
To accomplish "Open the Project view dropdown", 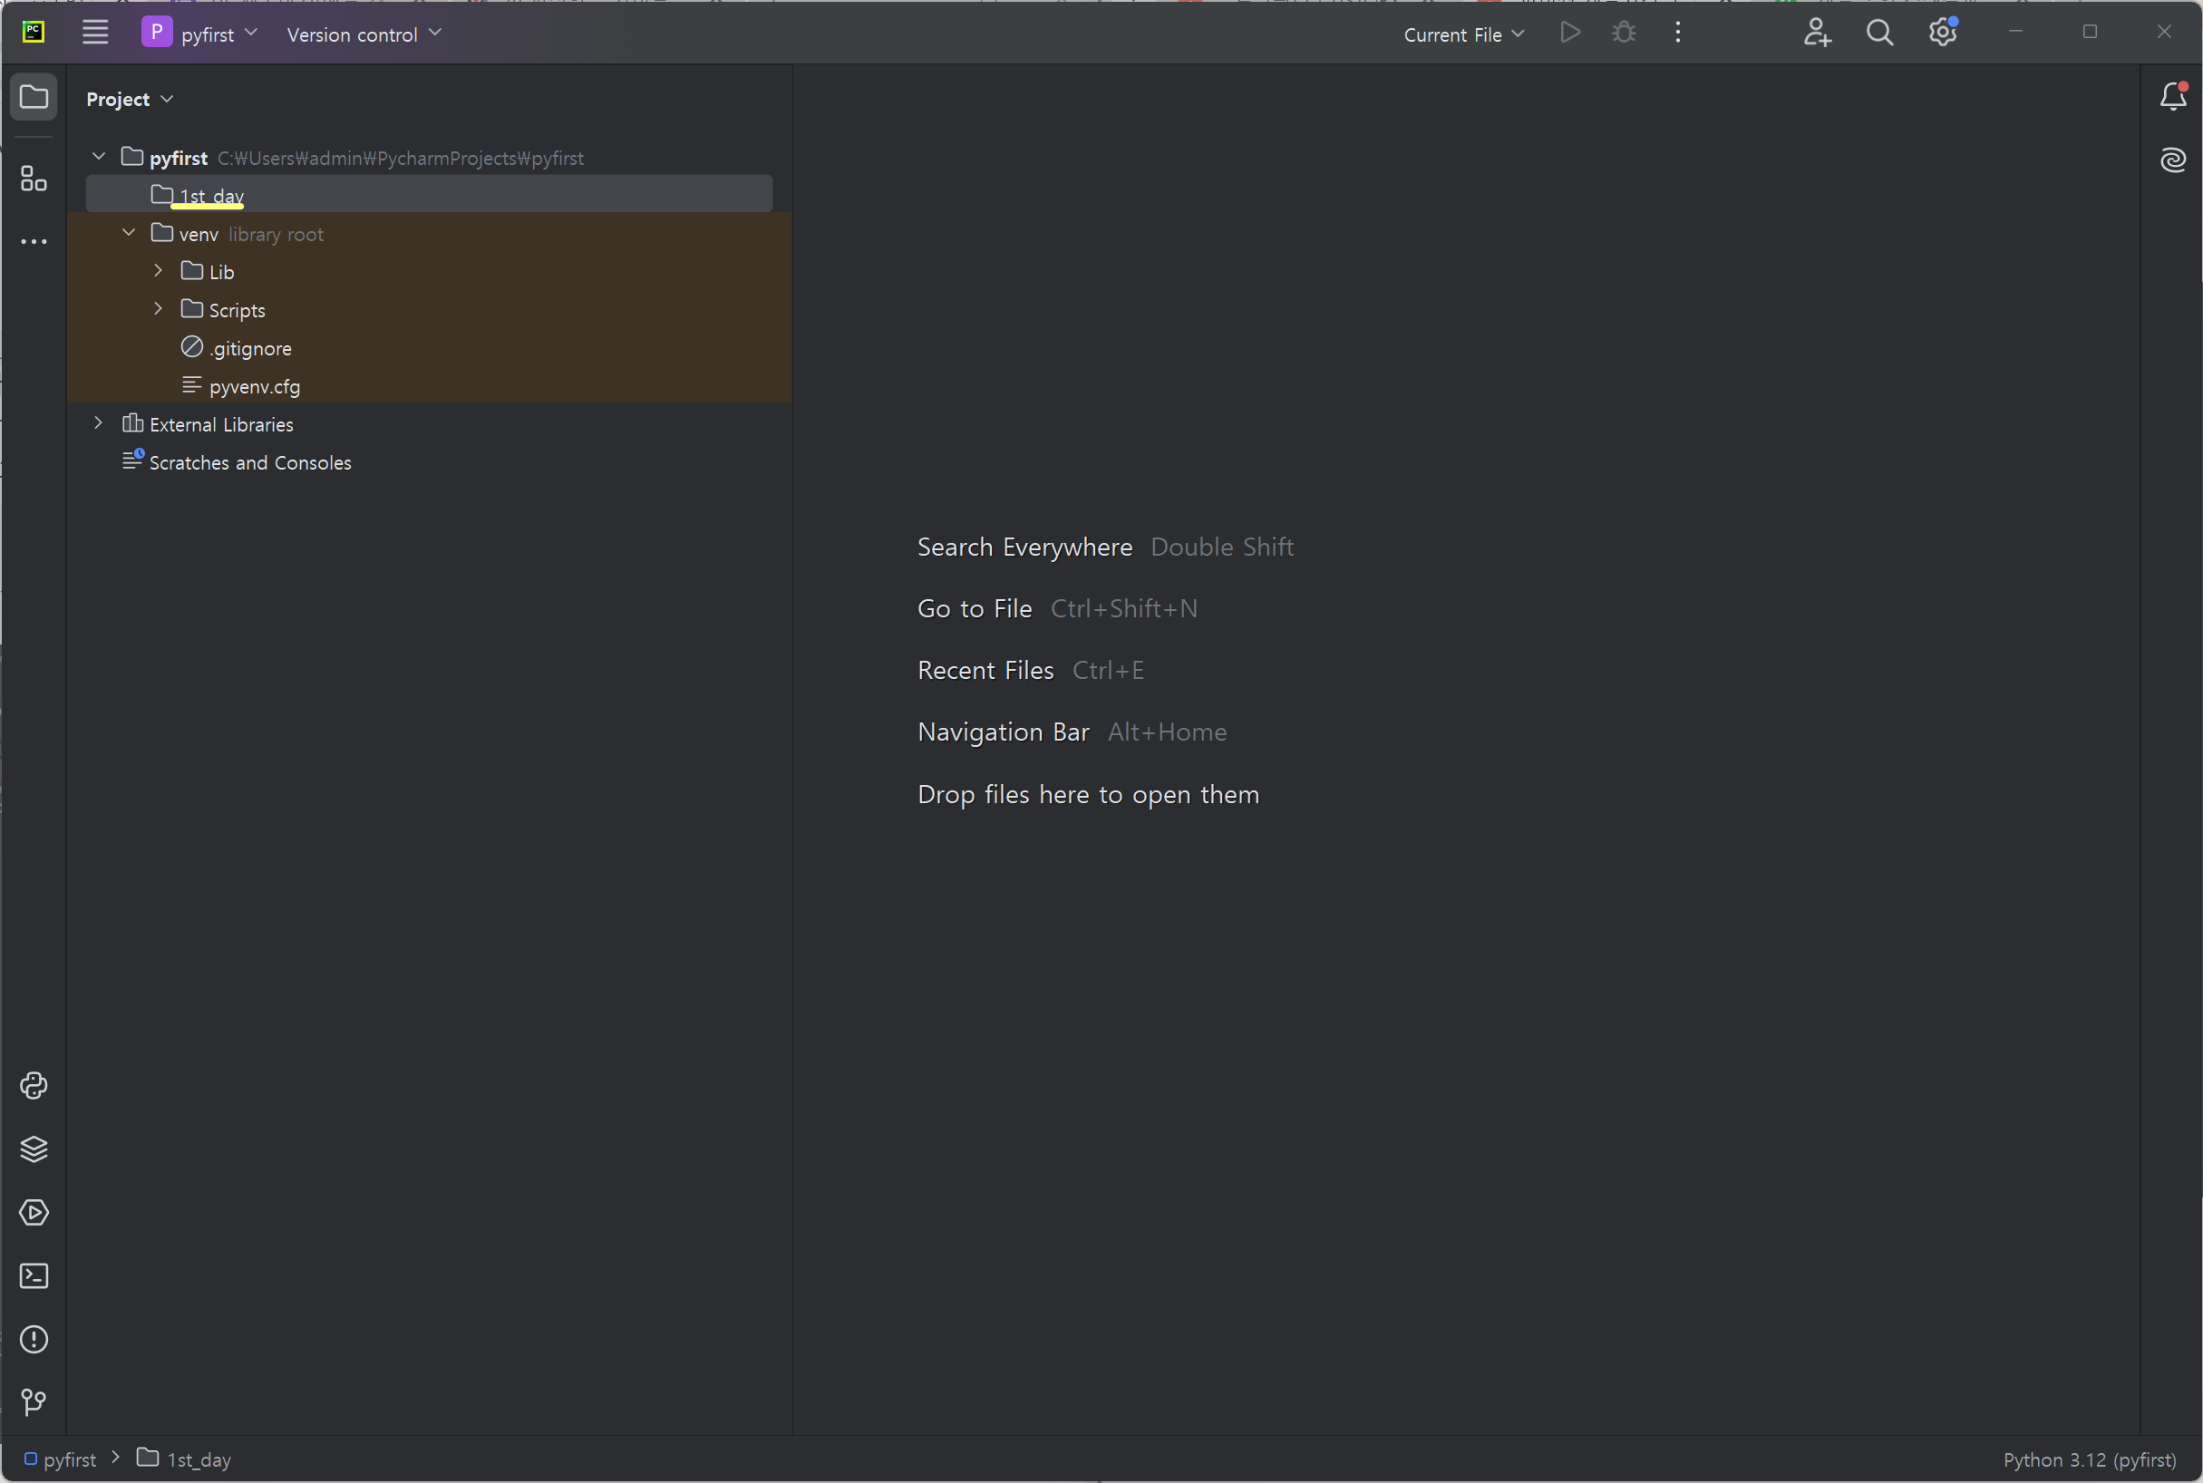I will point(131,100).
